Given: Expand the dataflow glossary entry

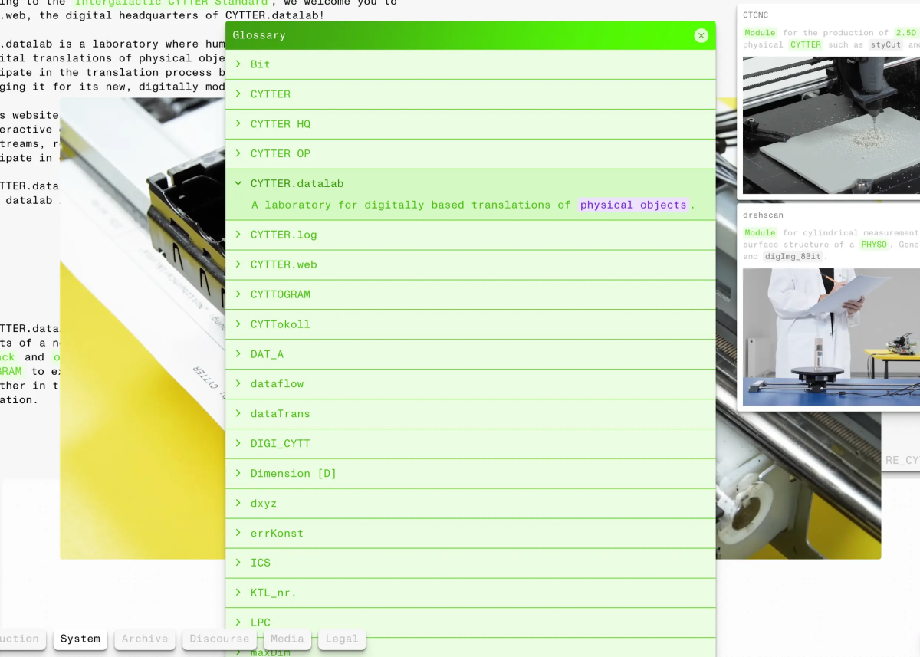Looking at the screenshot, I should tap(471, 384).
